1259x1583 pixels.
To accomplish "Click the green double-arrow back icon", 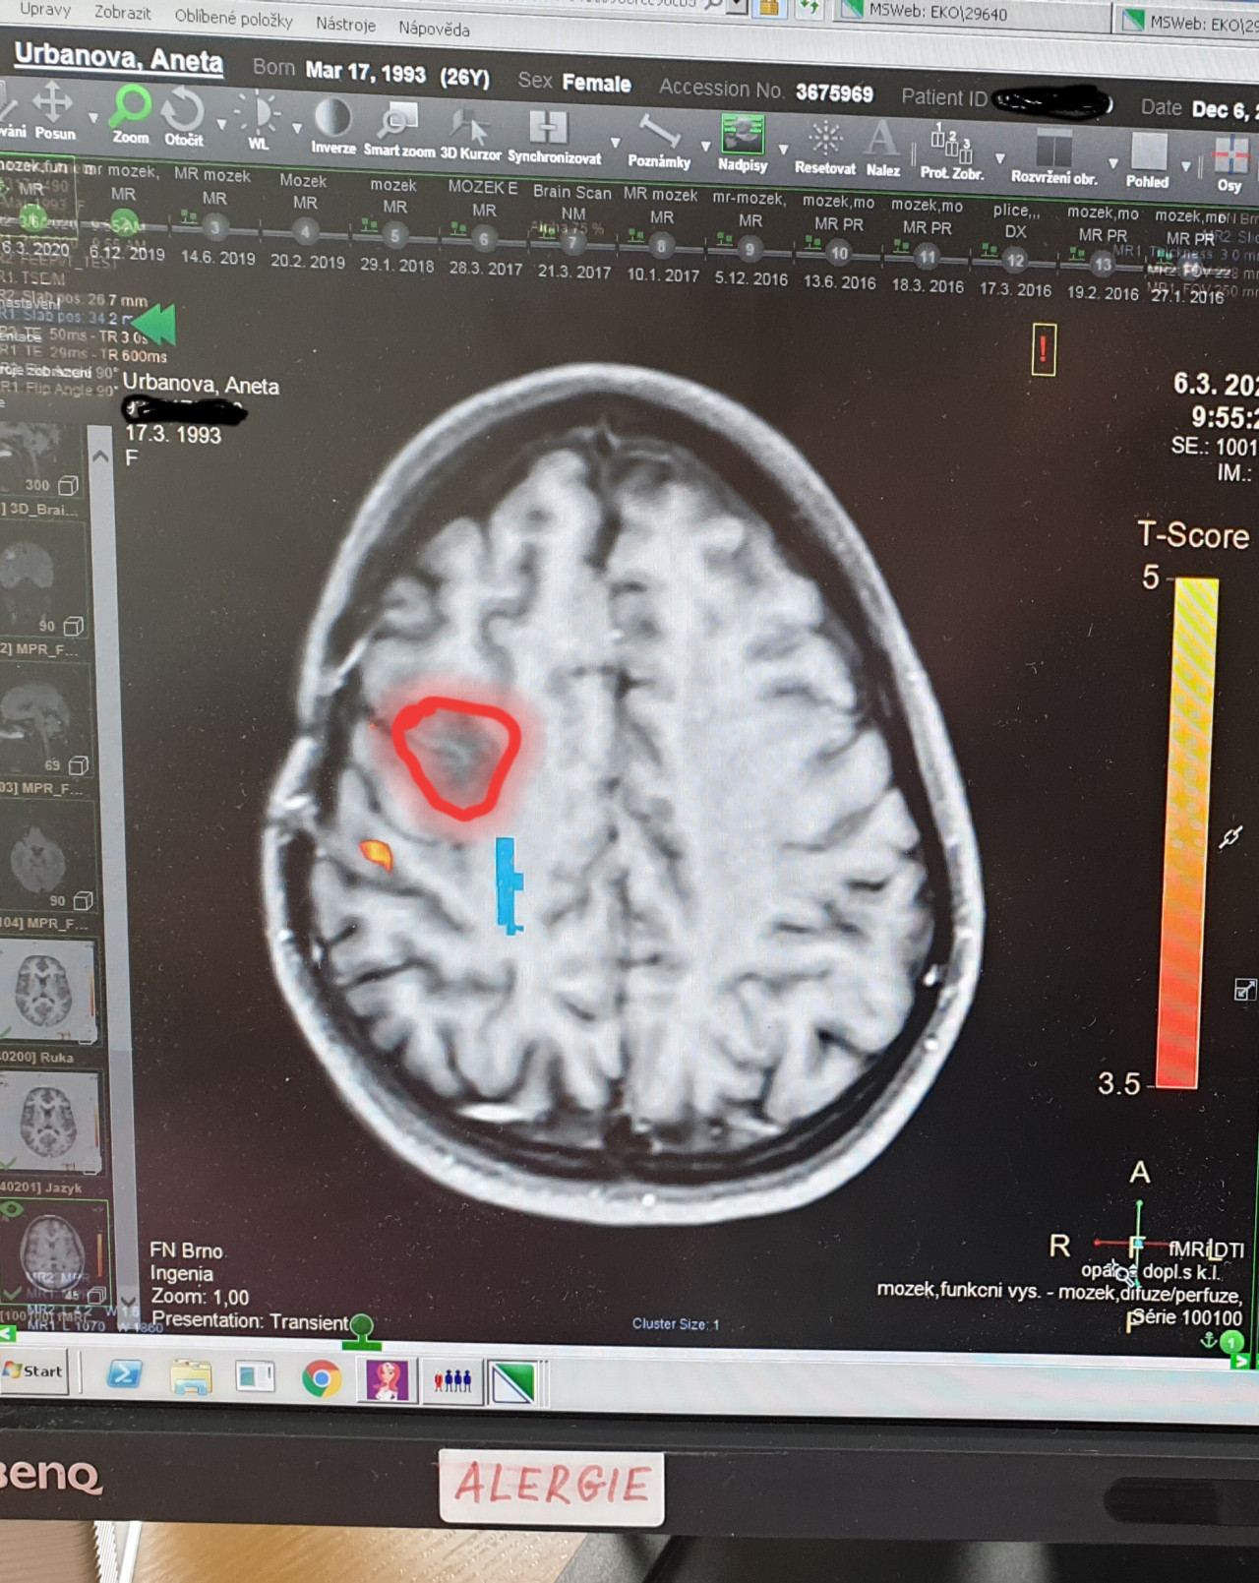I will click(153, 324).
